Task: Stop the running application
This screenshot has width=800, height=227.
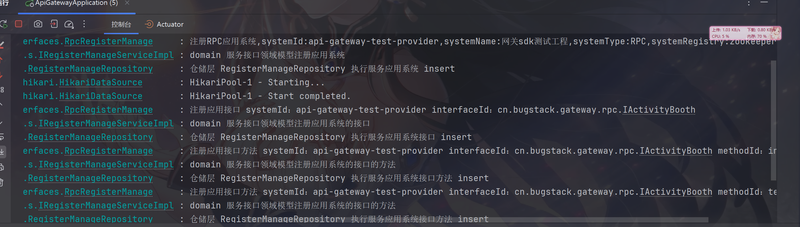Action: click(19, 24)
